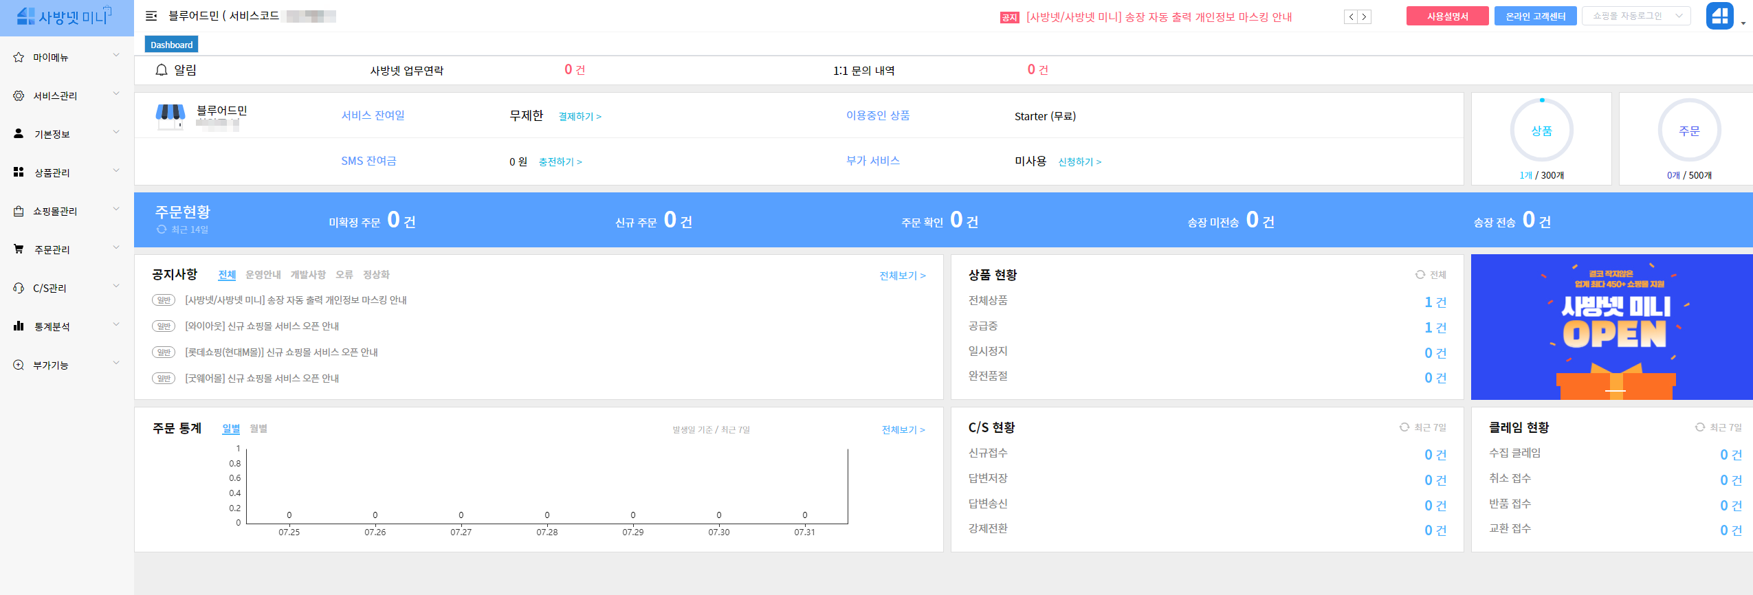1753x595 pixels.
Task: Click the grid icon beside 상품관리
Action: (19, 172)
